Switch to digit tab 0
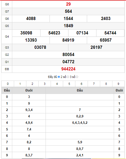Screen dimensions: 126x159 (x=8, y=84)
